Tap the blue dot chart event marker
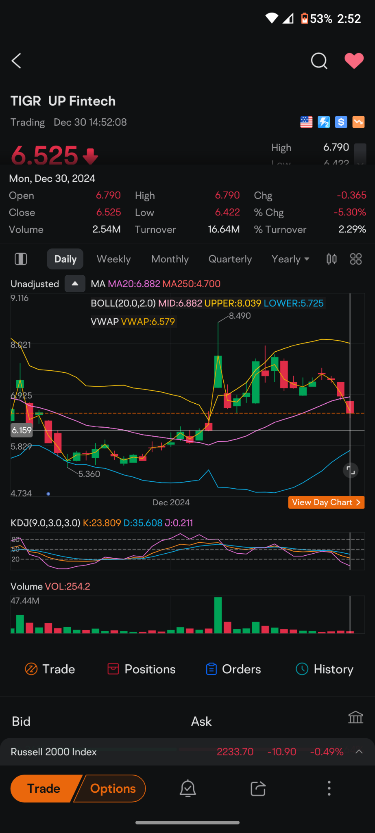Image resolution: width=375 pixels, height=833 pixels. pos(48,494)
